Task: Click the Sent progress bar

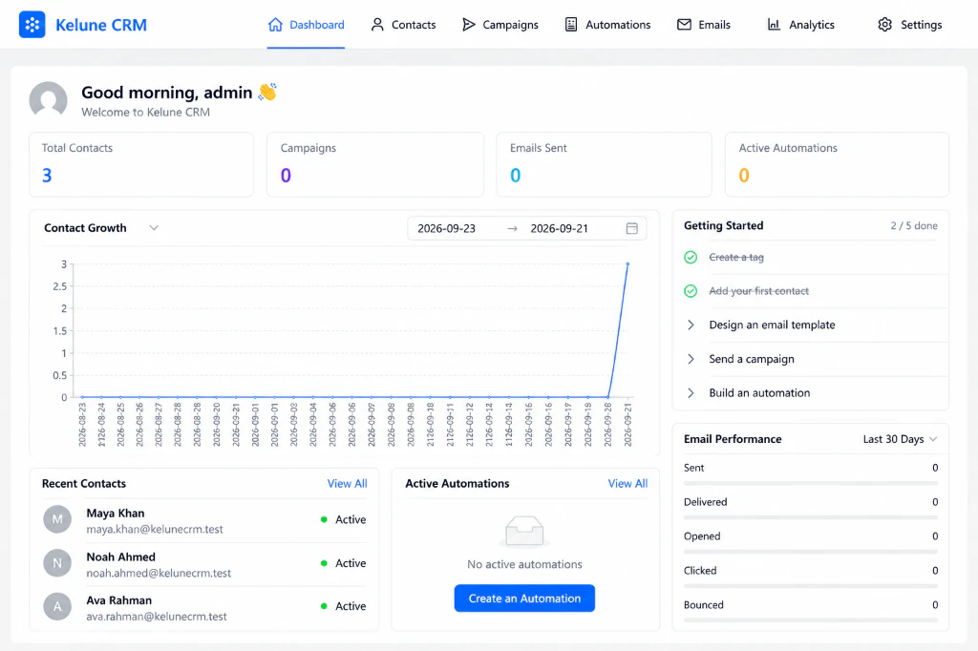Action: coord(810,483)
